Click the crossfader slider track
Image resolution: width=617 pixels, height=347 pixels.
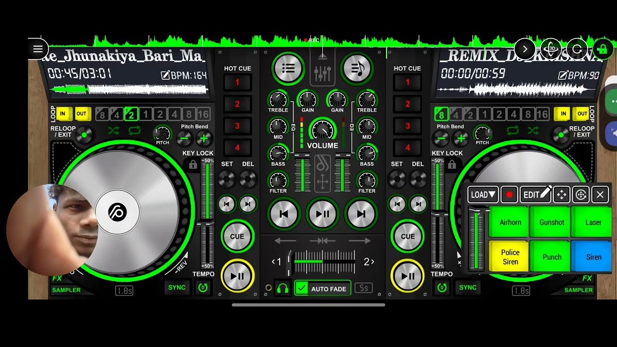click(x=323, y=262)
